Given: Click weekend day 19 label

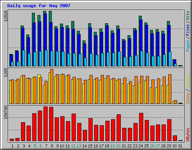Looking at the screenshot, I should (x=112, y=146).
